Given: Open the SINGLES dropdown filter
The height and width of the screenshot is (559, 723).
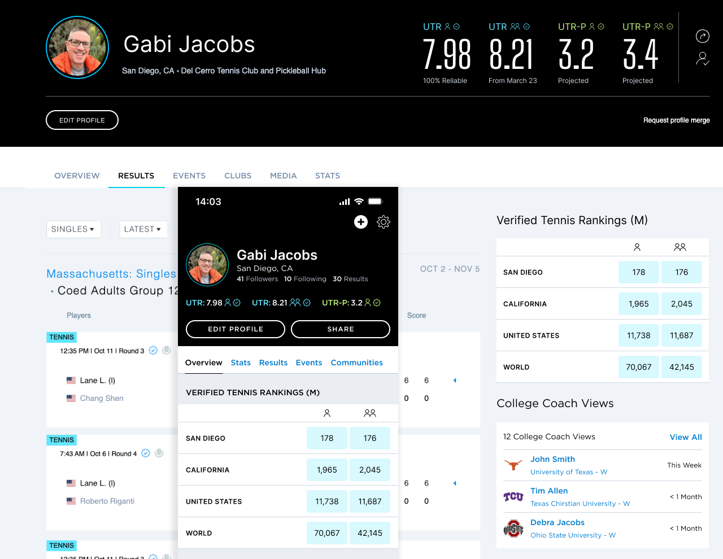Looking at the screenshot, I should click(73, 229).
